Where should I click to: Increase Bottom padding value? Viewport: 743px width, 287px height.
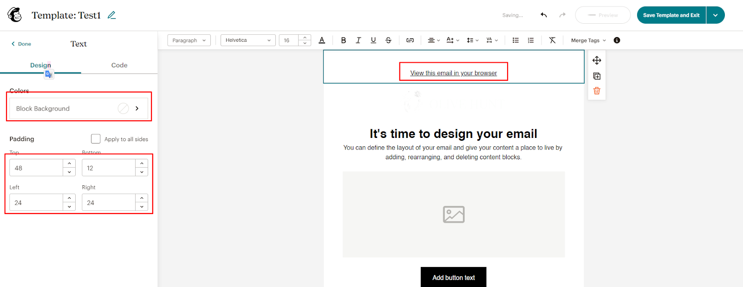coord(142,163)
